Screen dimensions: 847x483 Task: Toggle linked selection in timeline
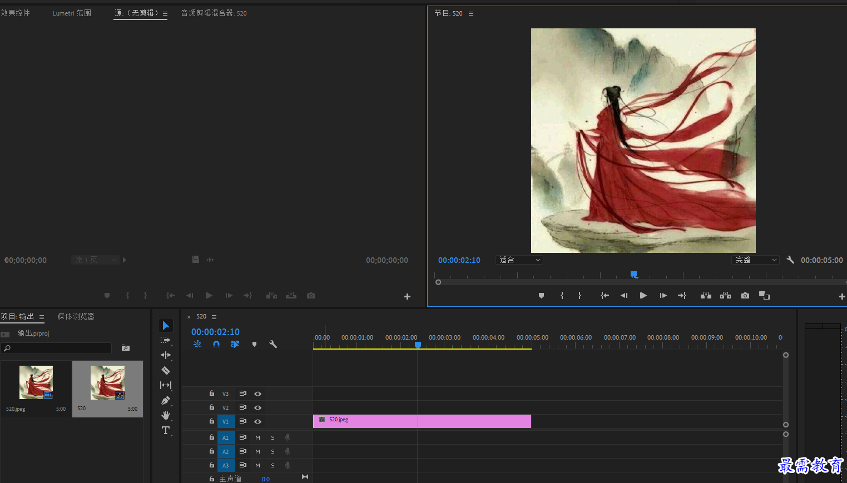click(235, 344)
